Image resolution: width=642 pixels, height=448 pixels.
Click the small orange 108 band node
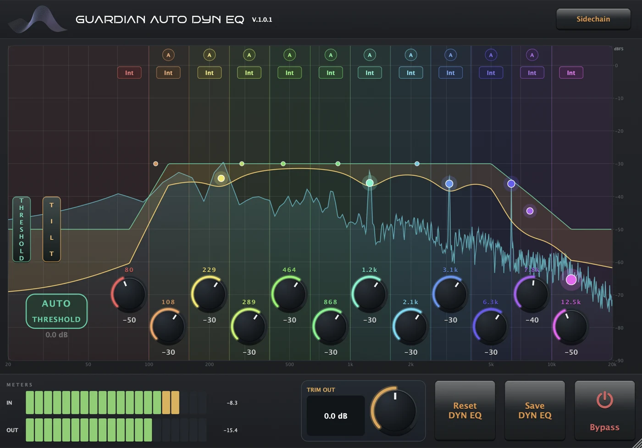point(155,164)
